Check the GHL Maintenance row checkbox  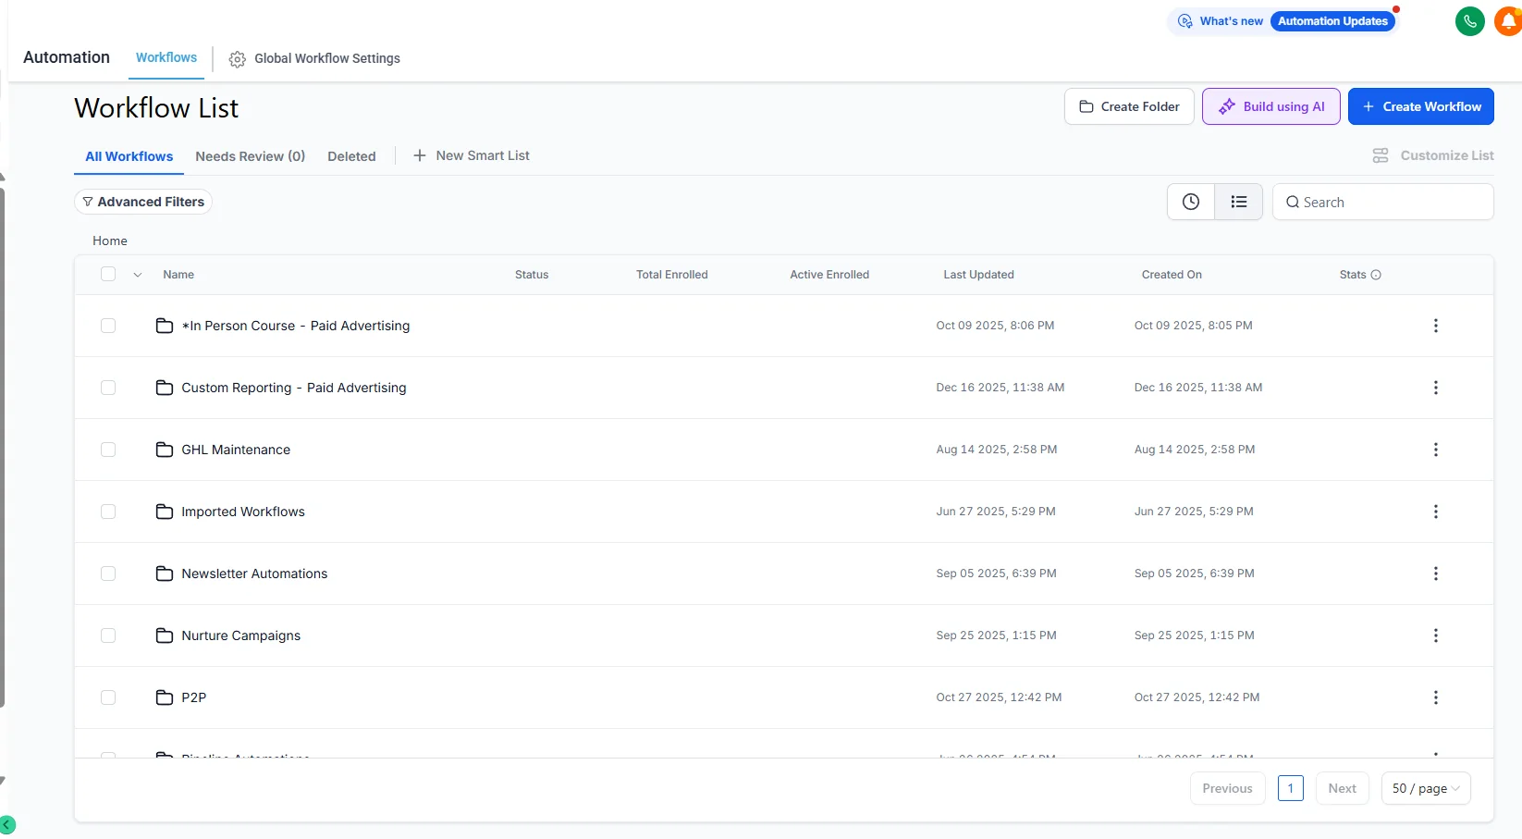click(108, 450)
